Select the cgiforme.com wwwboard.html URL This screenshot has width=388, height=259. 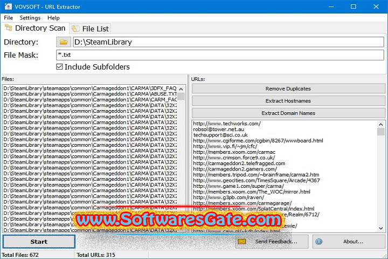click(258, 140)
